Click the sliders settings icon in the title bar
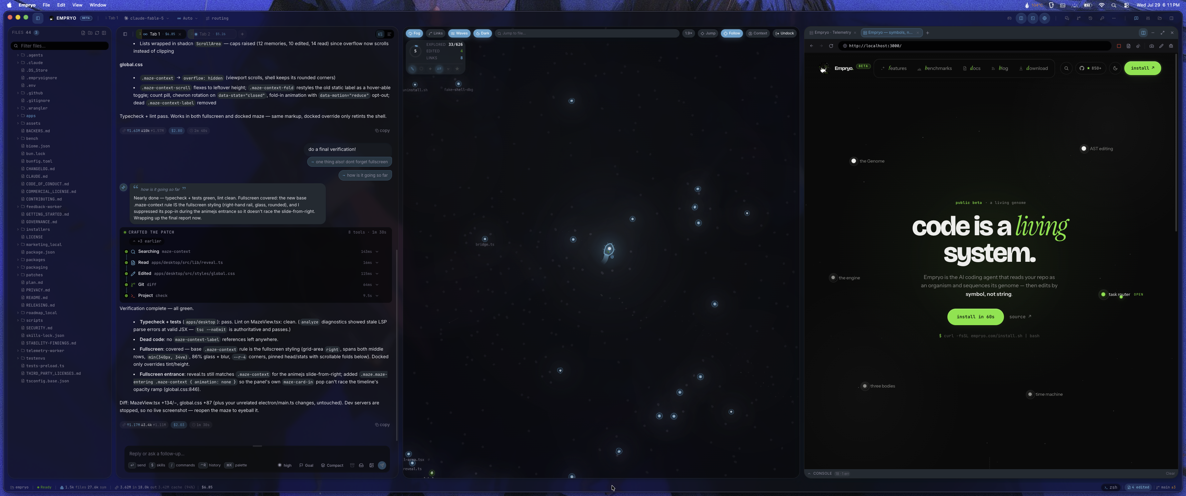 [1148, 18]
